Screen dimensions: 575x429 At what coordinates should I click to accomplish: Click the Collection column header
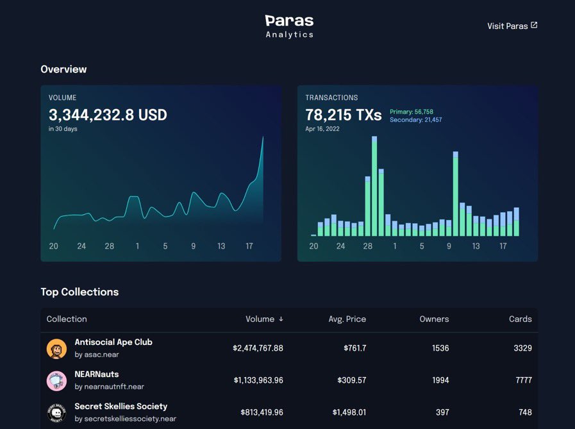point(67,319)
